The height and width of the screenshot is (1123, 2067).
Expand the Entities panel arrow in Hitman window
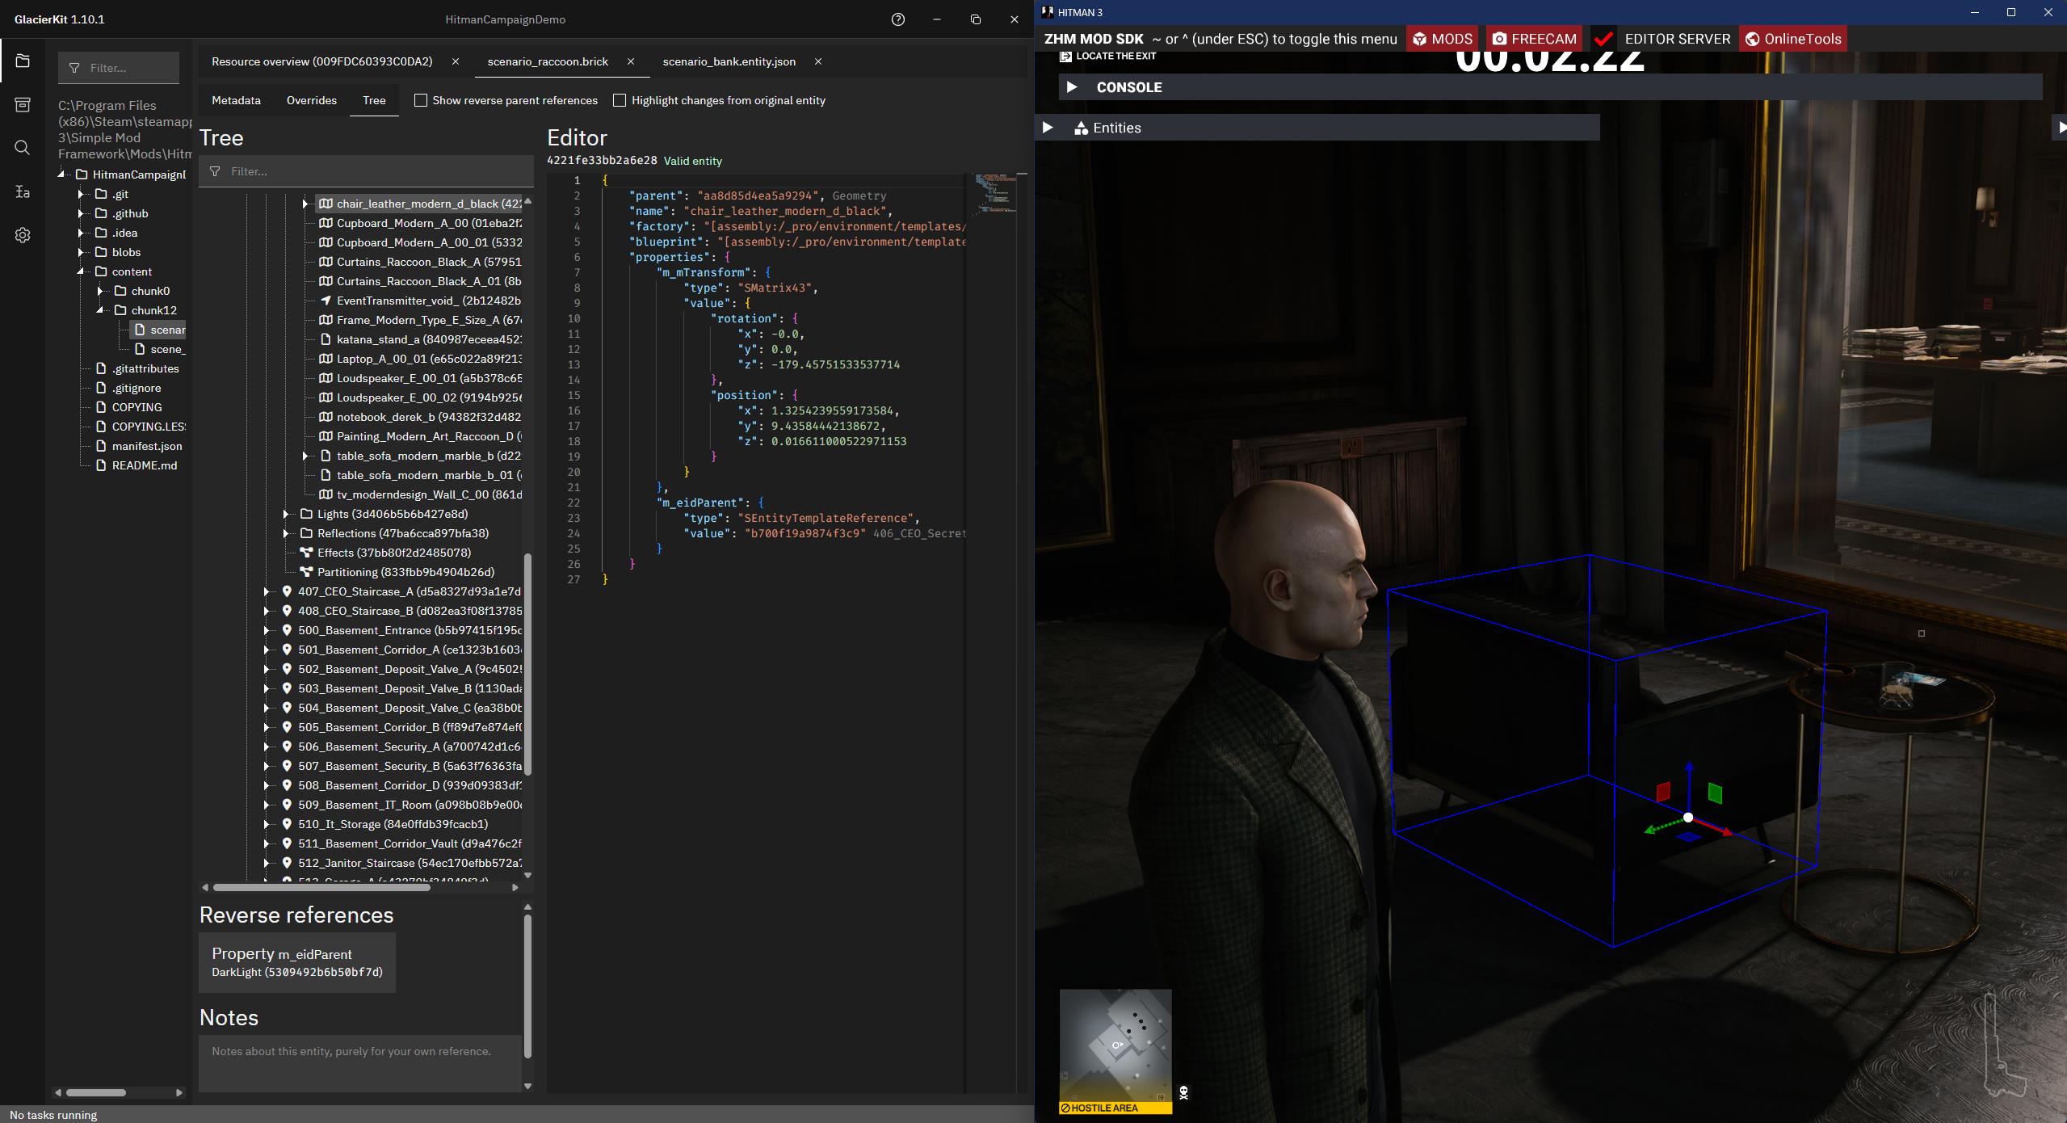coord(1048,128)
